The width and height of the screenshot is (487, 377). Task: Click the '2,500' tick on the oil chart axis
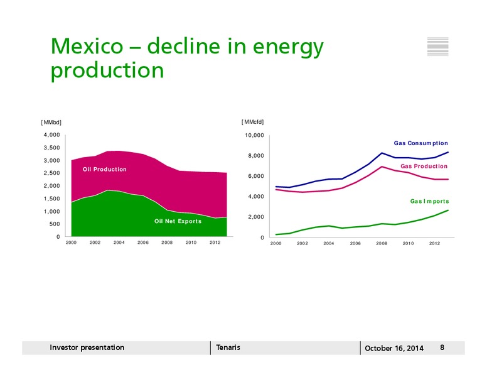pos(52,173)
